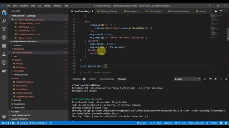
Task: Click the CRLF end of line setting
Action: pyautogui.click(x=184, y=123)
